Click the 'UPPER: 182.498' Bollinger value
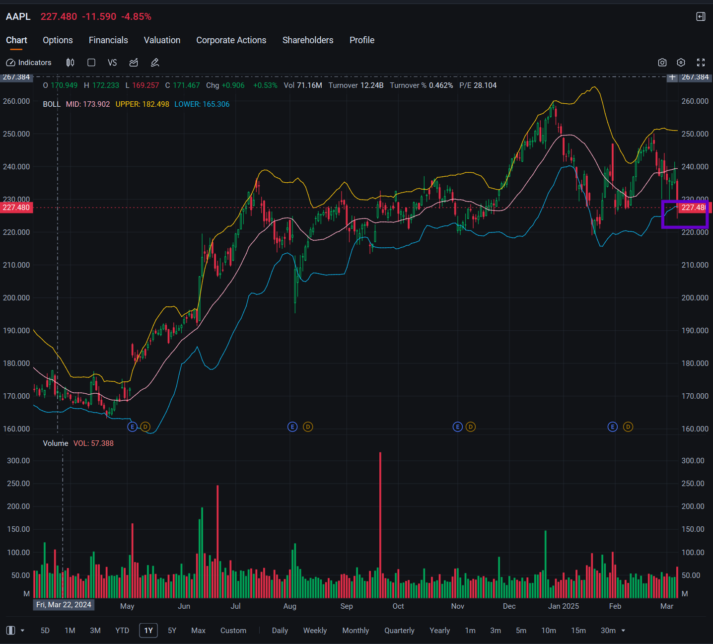The image size is (713, 644). pyautogui.click(x=143, y=104)
